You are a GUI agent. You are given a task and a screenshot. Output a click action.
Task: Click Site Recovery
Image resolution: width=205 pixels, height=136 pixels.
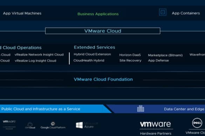tap(130, 61)
